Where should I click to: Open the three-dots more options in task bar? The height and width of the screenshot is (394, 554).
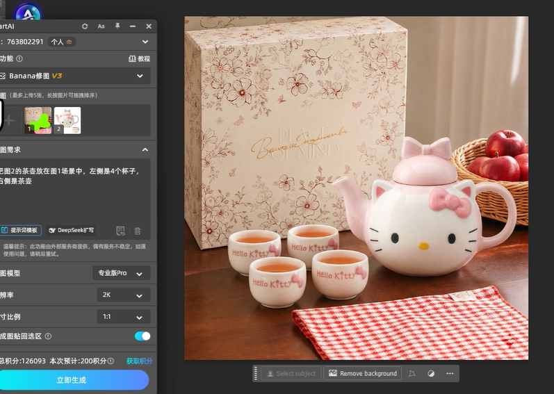click(450, 374)
